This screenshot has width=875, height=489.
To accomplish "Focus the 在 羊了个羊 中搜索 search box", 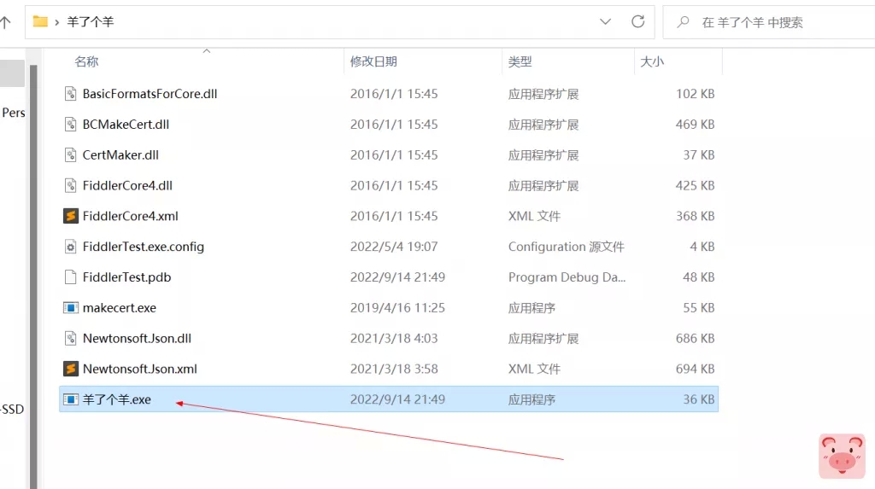I will (x=769, y=22).
